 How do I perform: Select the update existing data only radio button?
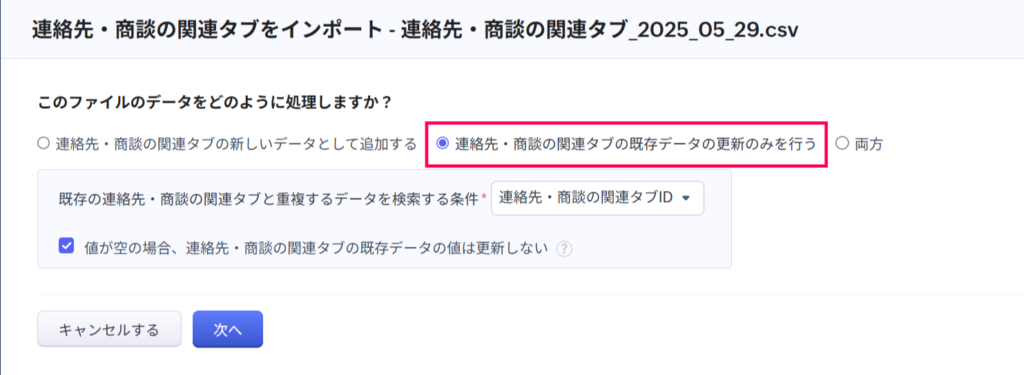point(443,144)
